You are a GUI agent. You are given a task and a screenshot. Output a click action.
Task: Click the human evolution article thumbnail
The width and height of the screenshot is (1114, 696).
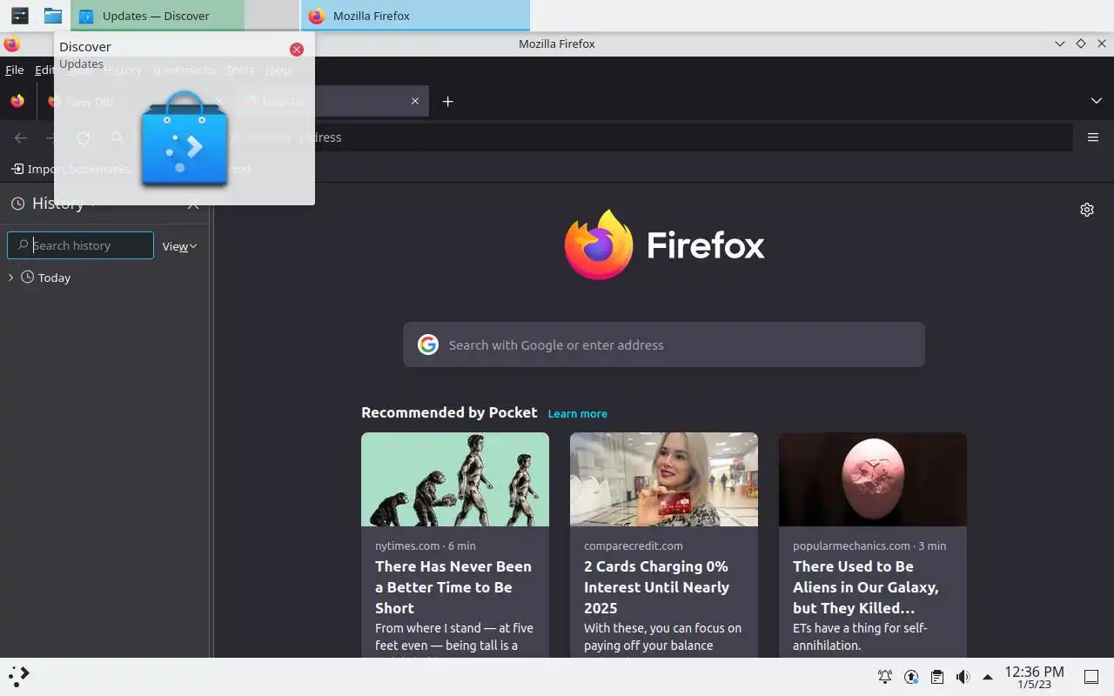click(455, 479)
